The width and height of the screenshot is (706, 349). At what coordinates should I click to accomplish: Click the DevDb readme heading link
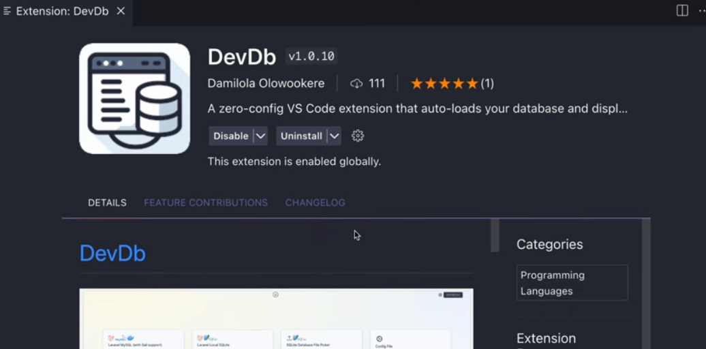point(112,253)
